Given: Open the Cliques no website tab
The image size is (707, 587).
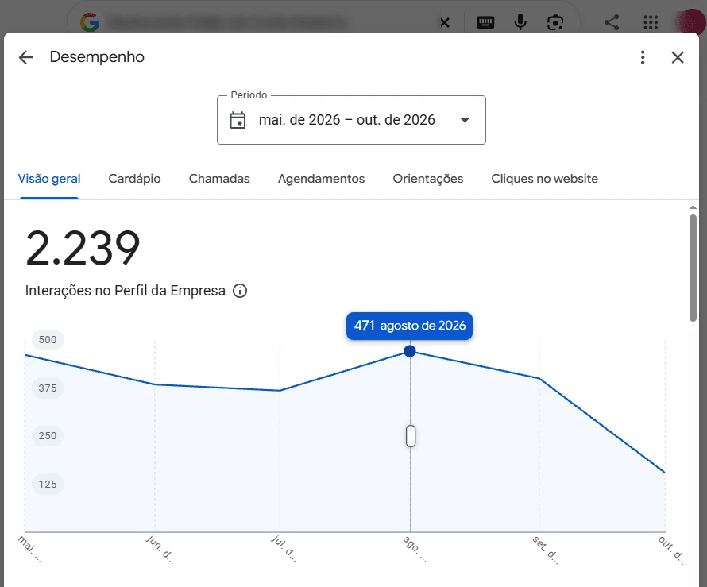Looking at the screenshot, I should pos(545,179).
